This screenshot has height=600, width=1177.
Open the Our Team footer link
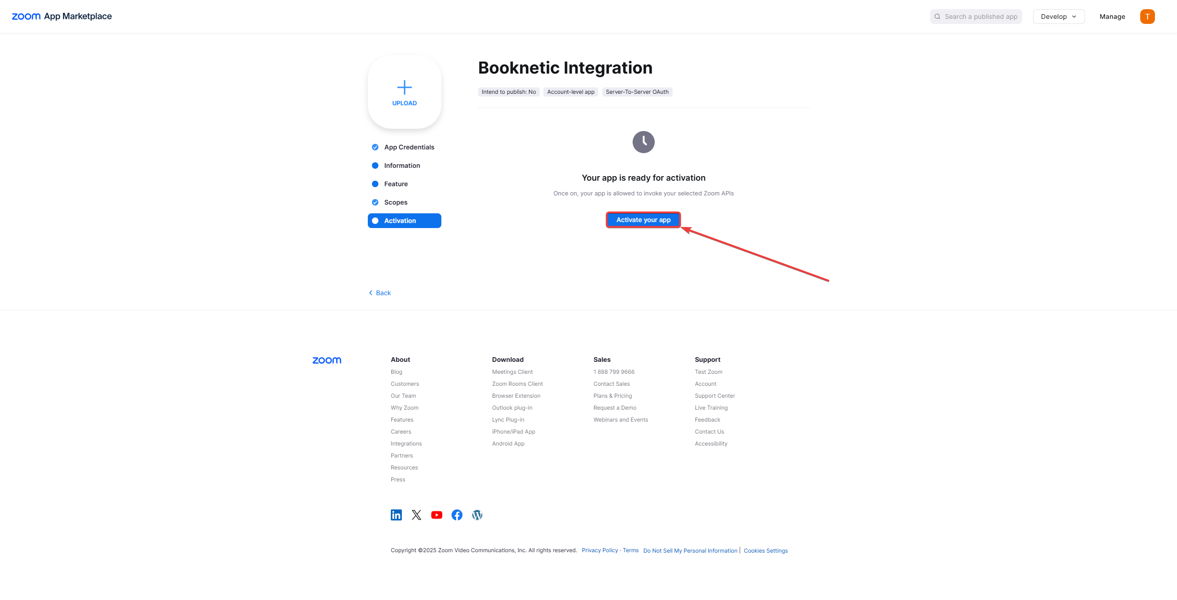403,396
